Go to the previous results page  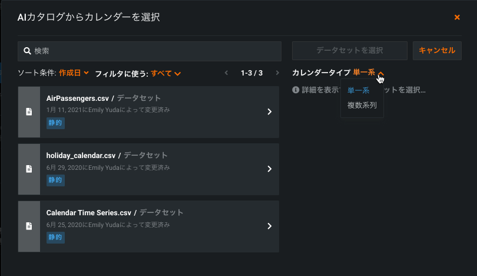pos(226,73)
